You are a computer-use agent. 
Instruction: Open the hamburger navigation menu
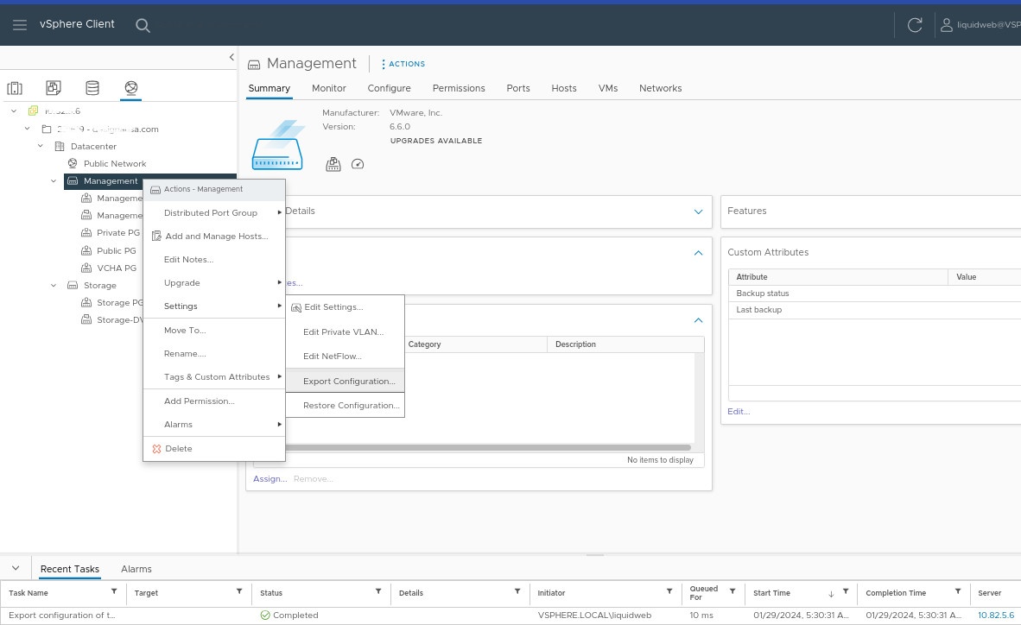(20, 25)
